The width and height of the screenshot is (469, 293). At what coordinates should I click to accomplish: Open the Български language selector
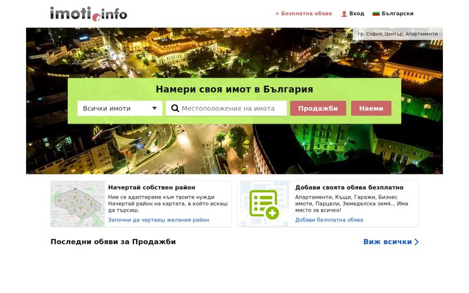click(x=397, y=14)
